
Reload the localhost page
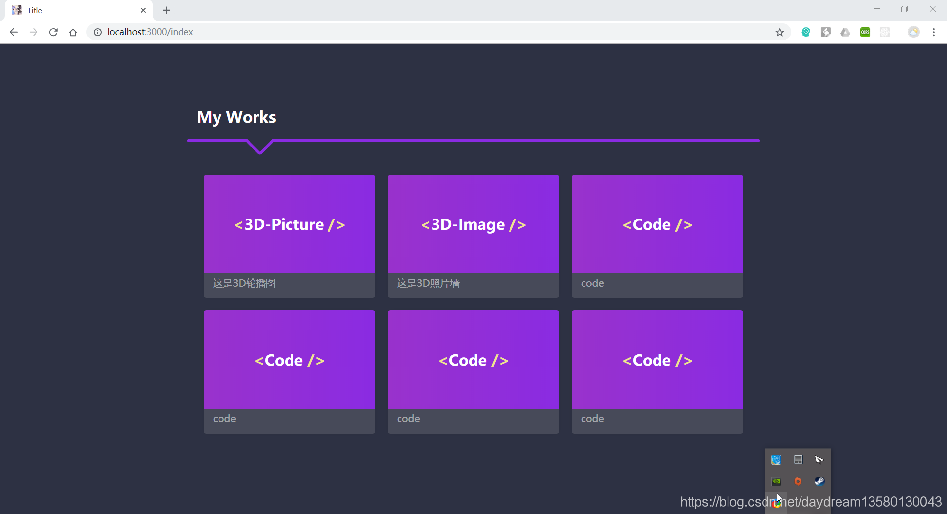[x=53, y=32]
